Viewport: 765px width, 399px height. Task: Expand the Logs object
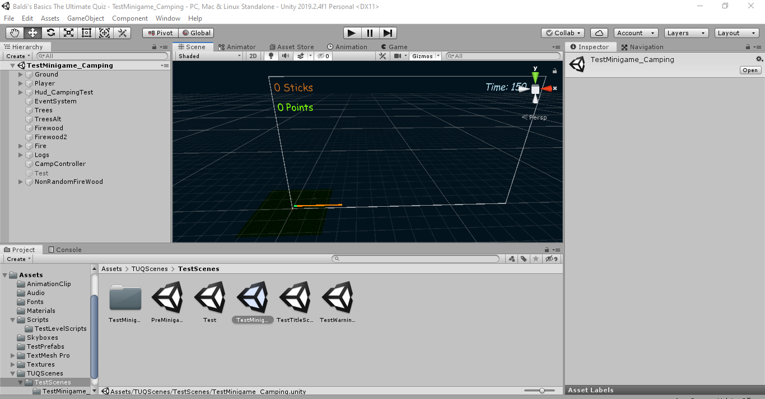click(21, 155)
